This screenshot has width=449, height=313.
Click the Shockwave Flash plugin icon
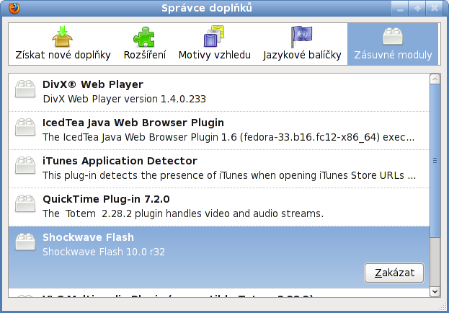26,242
